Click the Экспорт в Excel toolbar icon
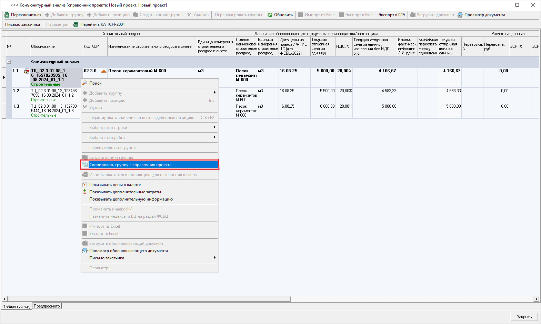The width and height of the screenshot is (541, 324). (x=341, y=15)
